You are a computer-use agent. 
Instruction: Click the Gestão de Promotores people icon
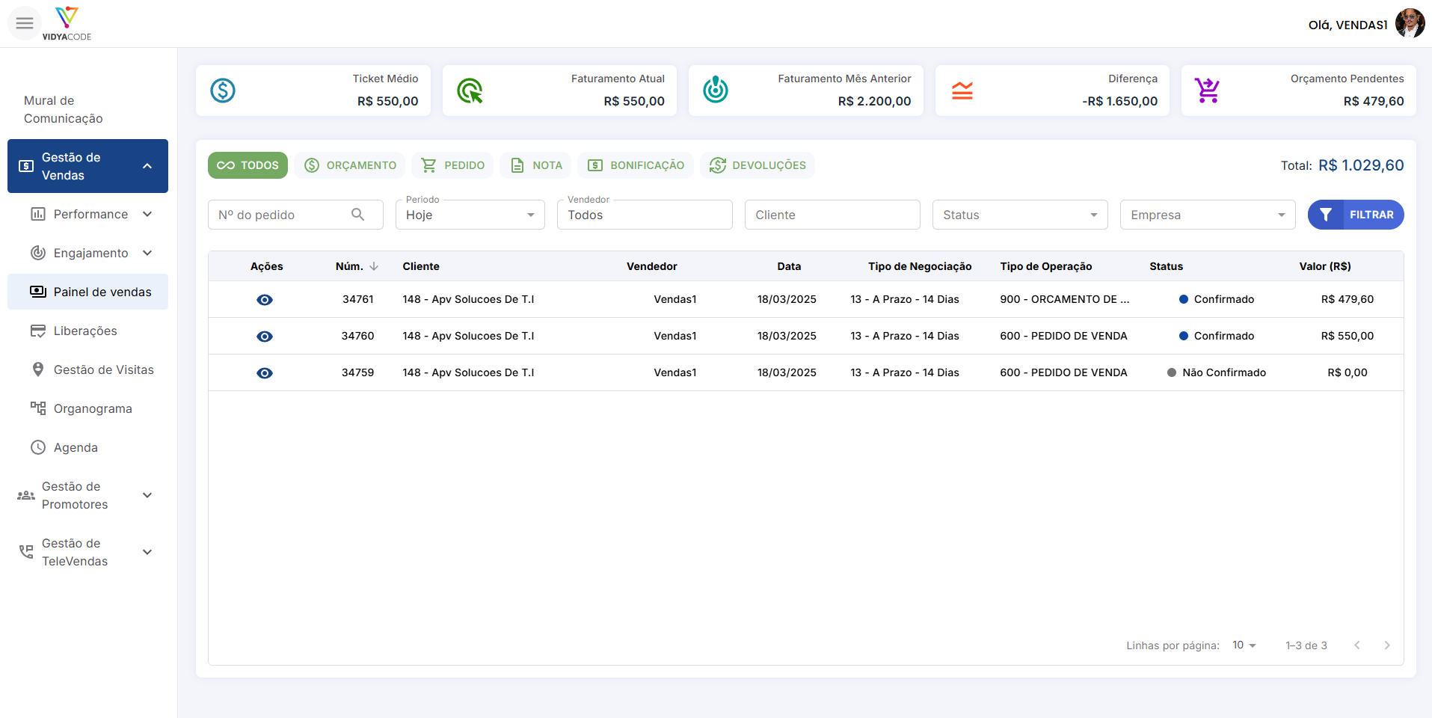26,495
